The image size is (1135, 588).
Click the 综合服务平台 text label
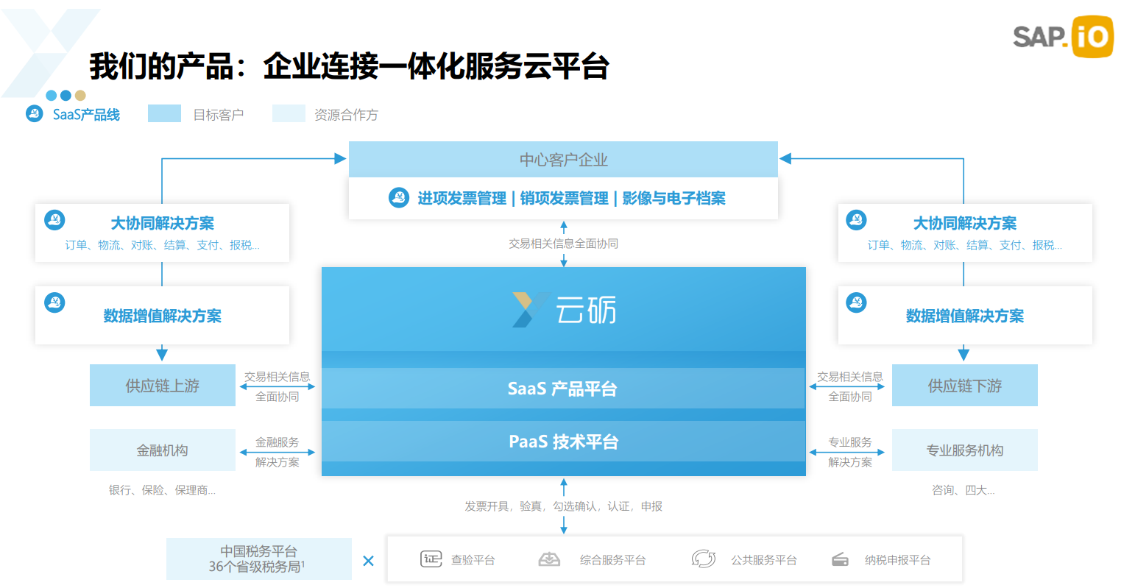pyautogui.click(x=613, y=560)
